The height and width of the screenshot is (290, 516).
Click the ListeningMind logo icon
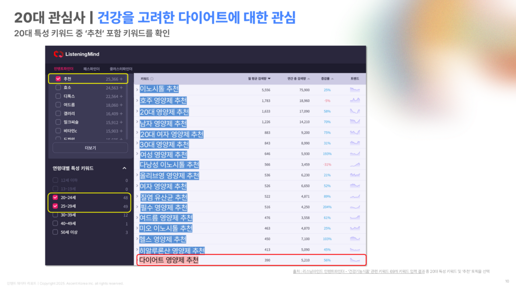tap(58, 54)
